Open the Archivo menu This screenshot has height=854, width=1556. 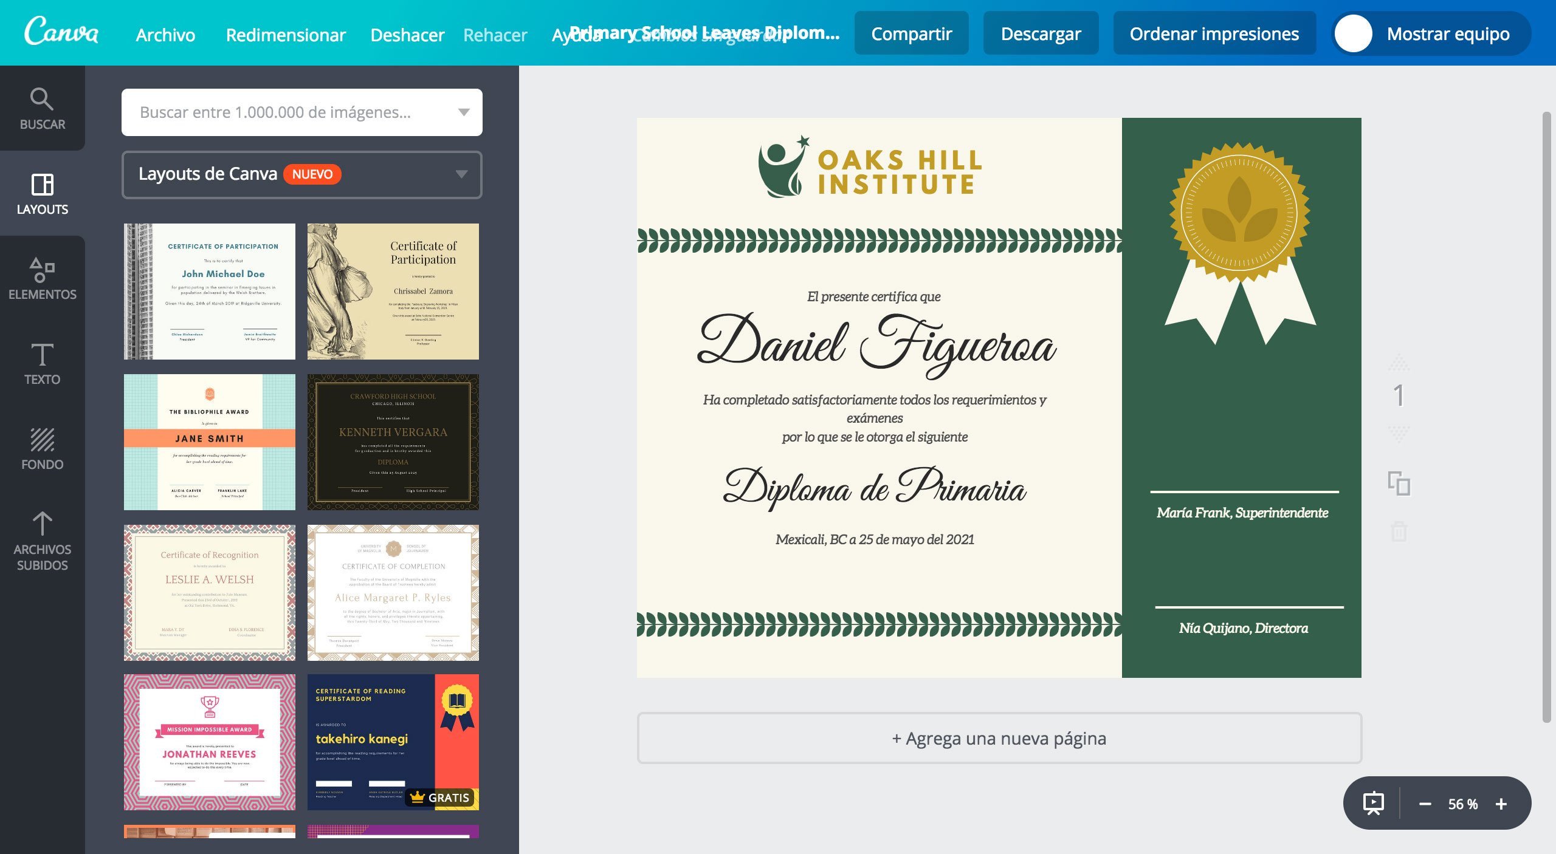[x=165, y=35]
